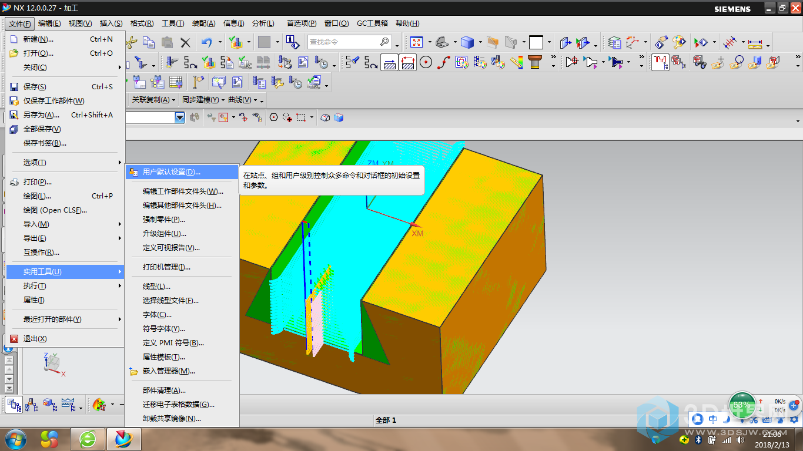The height and width of the screenshot is (451, 803).
Task: Select 另存为(A)... from File menu
Action: (x=65, y=115)
